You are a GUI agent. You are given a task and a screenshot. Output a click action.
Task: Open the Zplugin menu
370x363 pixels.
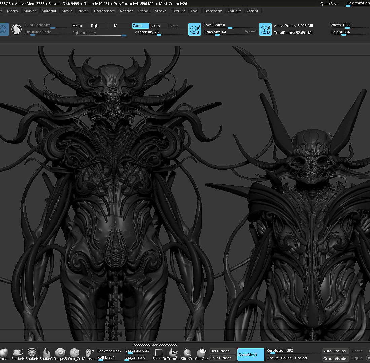234,11
